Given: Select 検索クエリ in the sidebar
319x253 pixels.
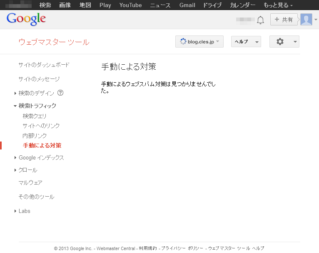Looking at the screenshot, I should [x=35, y=116].
